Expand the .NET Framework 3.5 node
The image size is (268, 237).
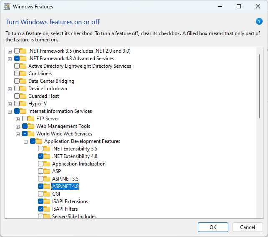(x=10, y=51)
